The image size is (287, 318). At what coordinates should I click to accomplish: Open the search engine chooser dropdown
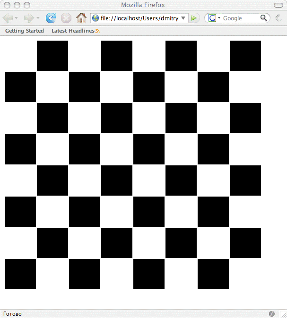[219, 18]
